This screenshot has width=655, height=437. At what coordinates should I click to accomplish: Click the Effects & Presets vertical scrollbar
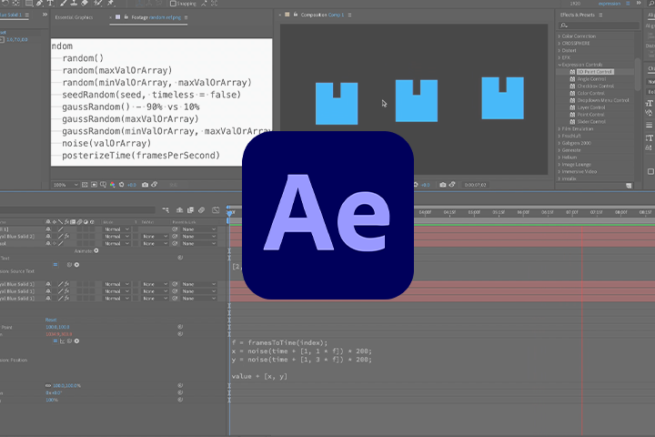(637, 75)
